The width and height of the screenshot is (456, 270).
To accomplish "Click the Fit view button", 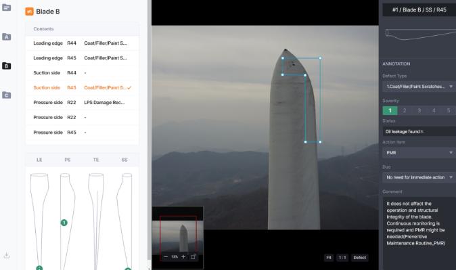I will click(329, 258).
